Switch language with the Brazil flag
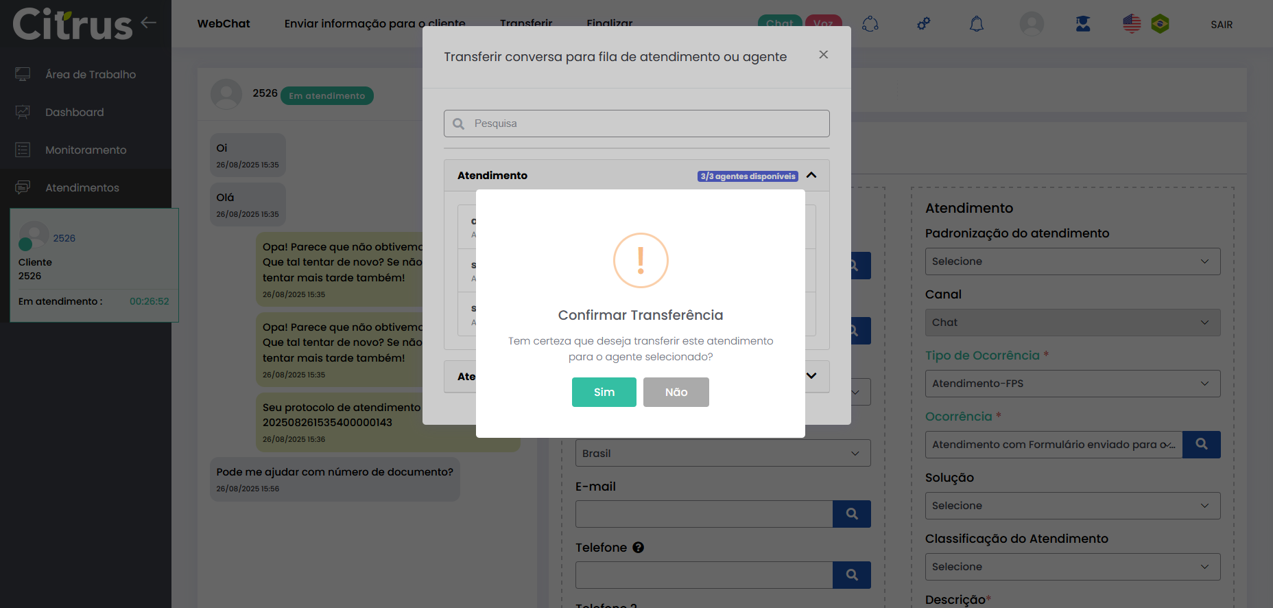This screenshot has width=1273, height=608. pyautogui.click(x=1160, y=24)
